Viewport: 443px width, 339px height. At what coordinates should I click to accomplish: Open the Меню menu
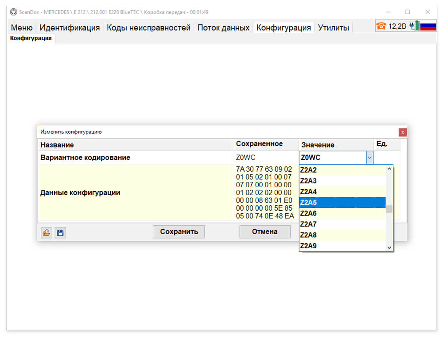click(22, 28)
